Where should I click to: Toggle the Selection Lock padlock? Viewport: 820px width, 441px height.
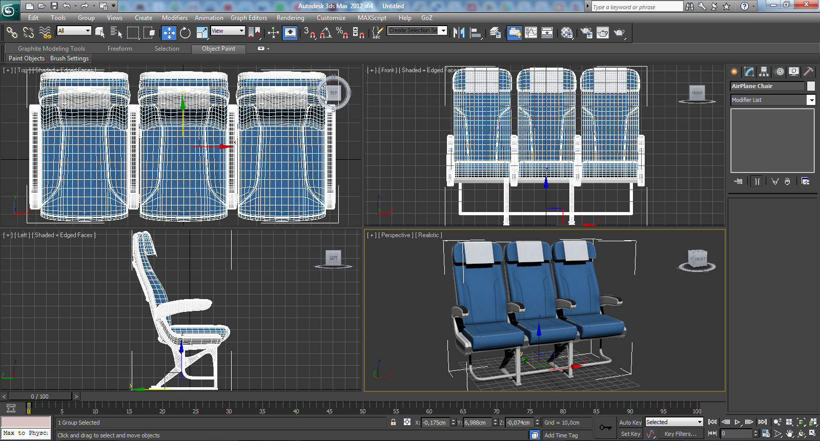tap(393, 423)
